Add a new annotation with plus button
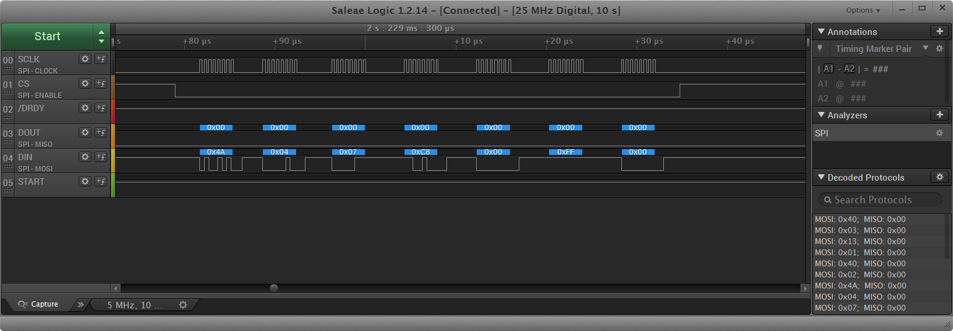 tap(940, 31)
